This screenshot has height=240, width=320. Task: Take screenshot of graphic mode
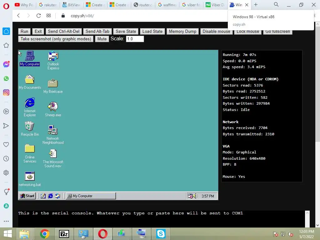(x=56, y=39)
